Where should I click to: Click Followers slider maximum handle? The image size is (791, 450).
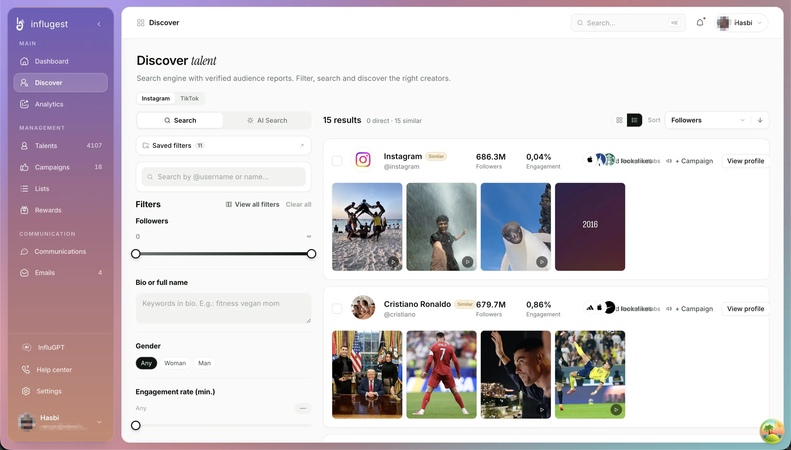click(x=312, y=254)
